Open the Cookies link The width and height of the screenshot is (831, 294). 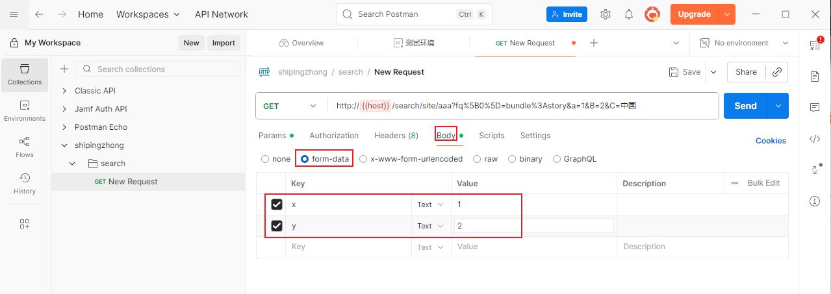771,141
